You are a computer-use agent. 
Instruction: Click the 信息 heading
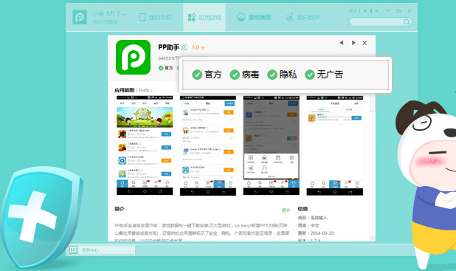point(303,209)
